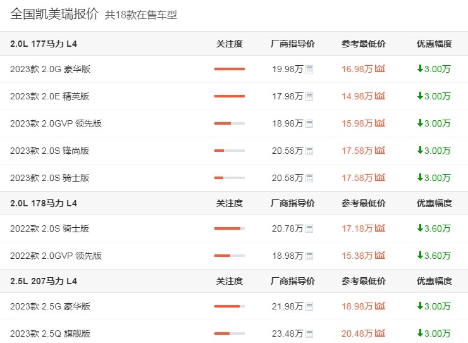The width and height of the screenshot is (468, 343).
Task: Click the 2.0L 178马力 L4 group header
Action: click(x=44, y=204)
